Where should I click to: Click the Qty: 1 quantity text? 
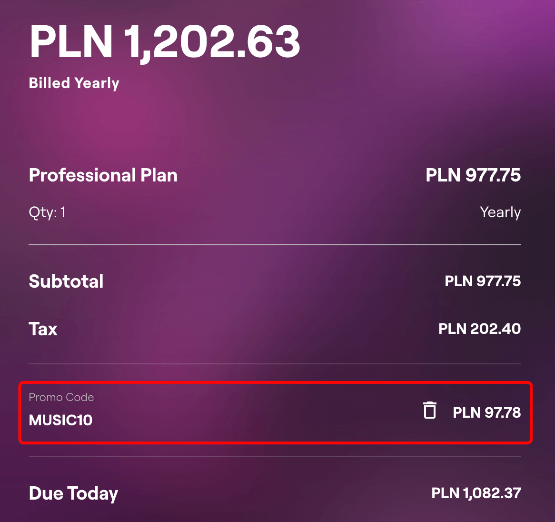point(47,212)
